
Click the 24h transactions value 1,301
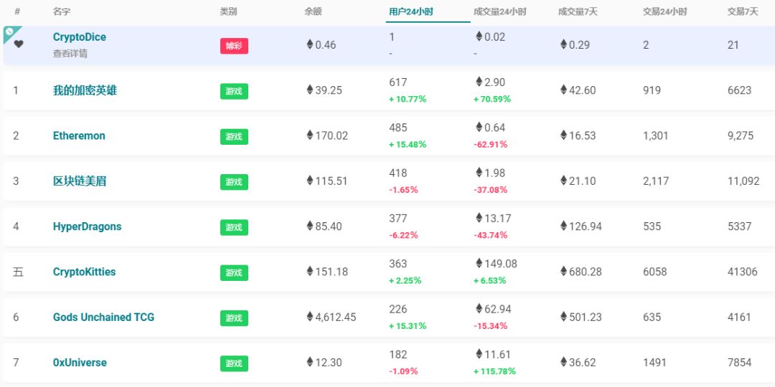coord(656,135)
